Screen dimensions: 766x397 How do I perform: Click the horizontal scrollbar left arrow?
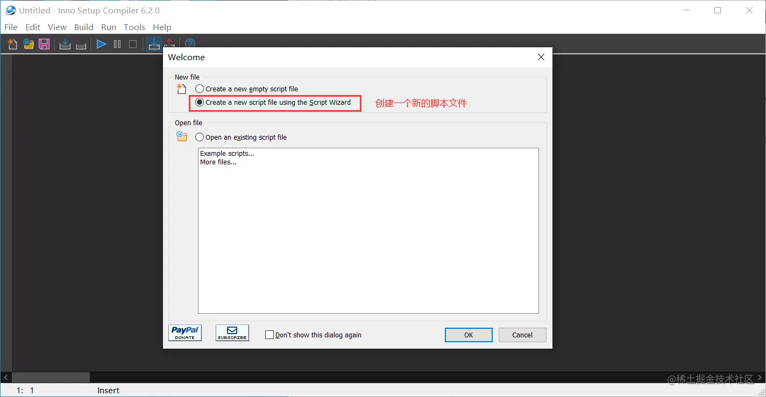(x=6, y=378)
